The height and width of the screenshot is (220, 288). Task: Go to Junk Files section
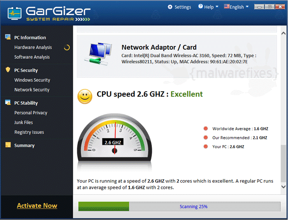click(x=23, y=123)
